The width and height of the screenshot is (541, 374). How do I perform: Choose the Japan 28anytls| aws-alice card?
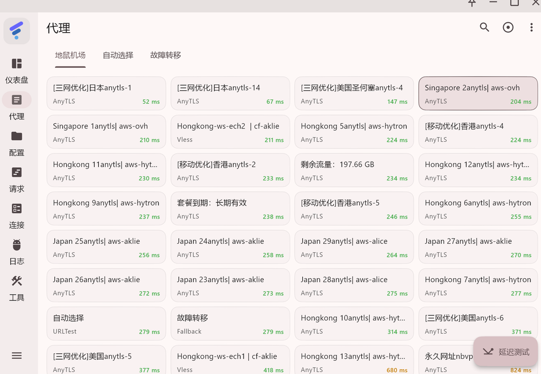[x=354, y=285]
